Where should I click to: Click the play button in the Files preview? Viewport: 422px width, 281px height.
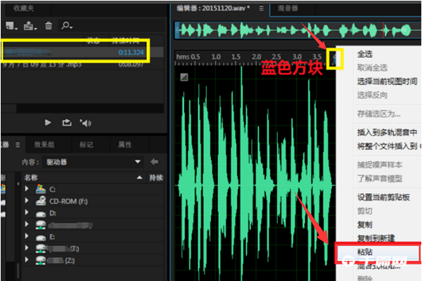(48, 123)
